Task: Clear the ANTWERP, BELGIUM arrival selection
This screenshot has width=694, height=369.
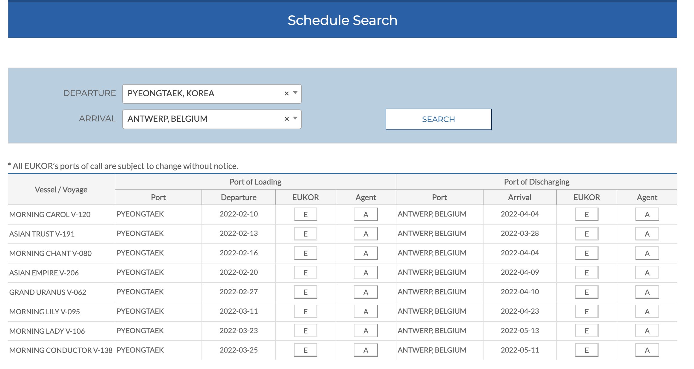Action: (x=287, y=119)
